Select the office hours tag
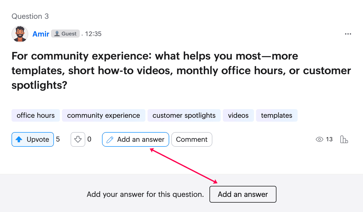This screenshot has width=363, height=212. (x=36, y=115)
